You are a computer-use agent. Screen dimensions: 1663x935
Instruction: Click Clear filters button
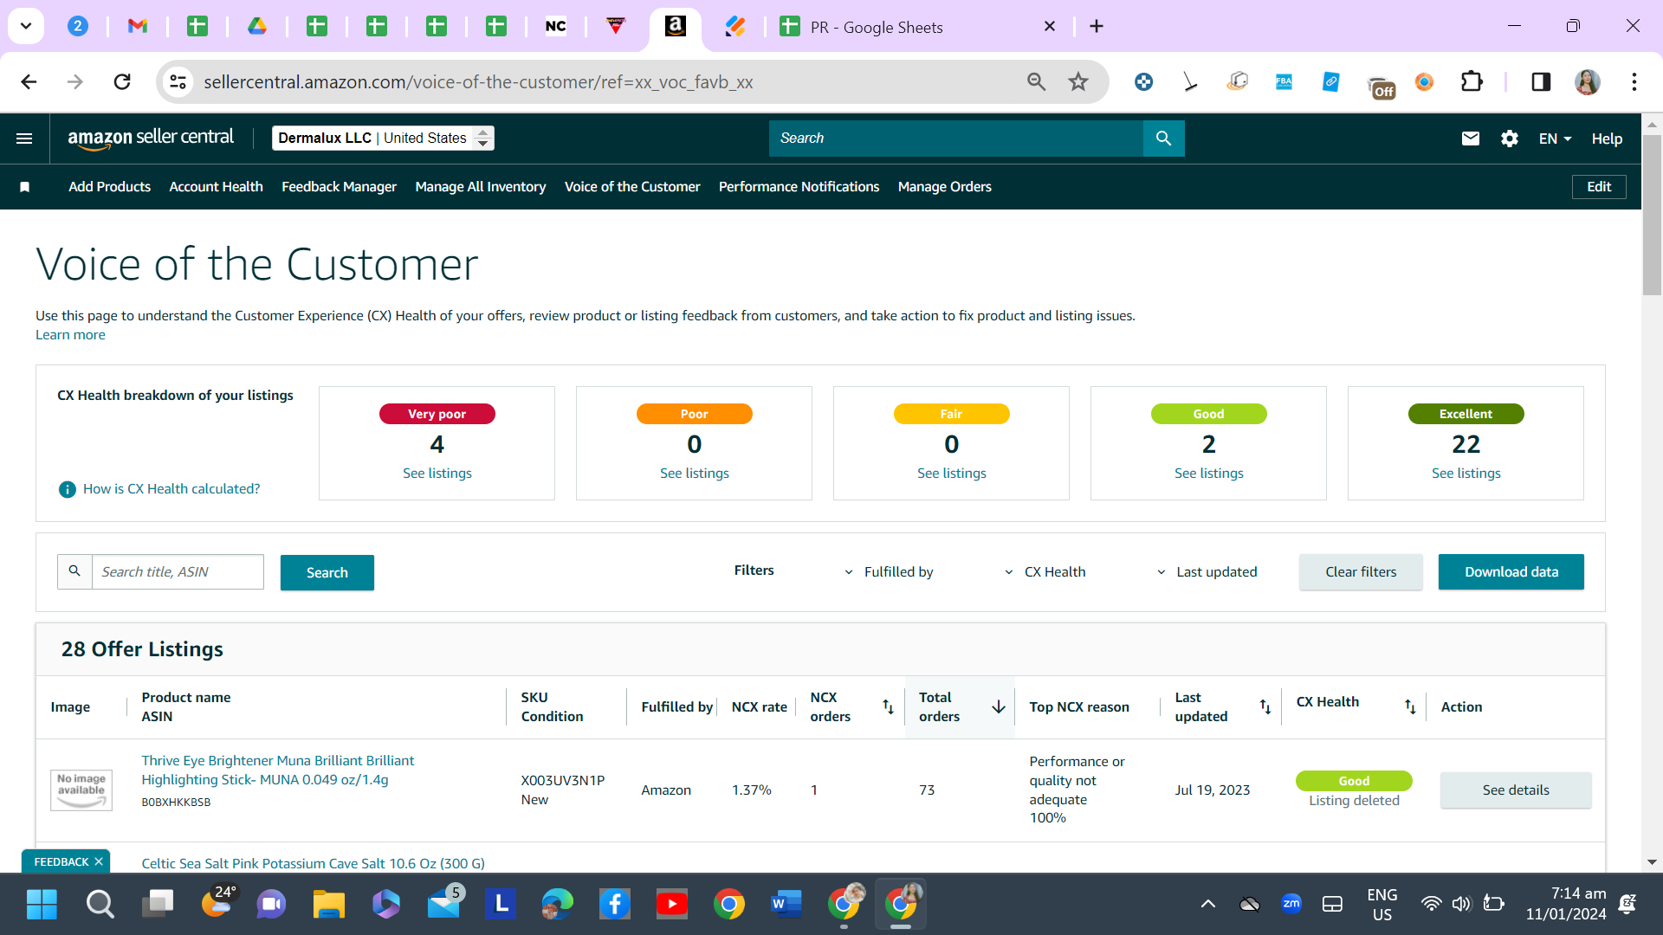click(1361, 572)
